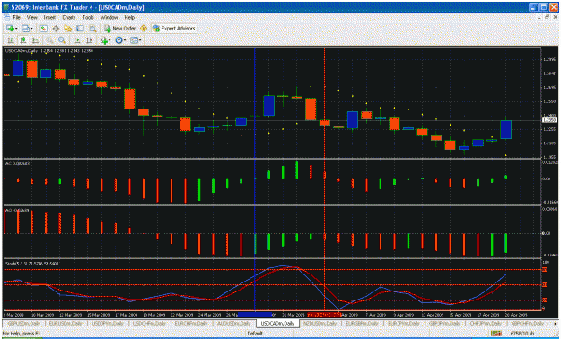Click the current price label on axis
The height and width of the screenshot is (339, 561).
(x=549, y=120)
